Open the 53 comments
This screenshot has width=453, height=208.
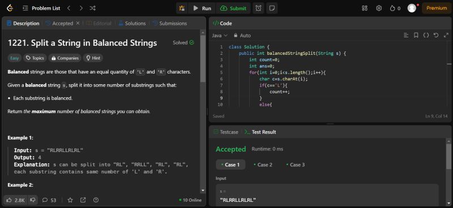[49, 200]
